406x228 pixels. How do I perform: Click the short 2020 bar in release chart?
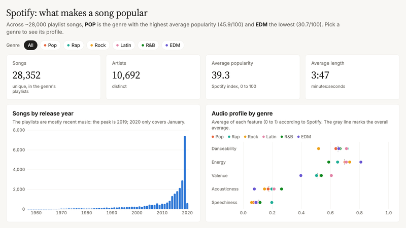coord(187,206)
